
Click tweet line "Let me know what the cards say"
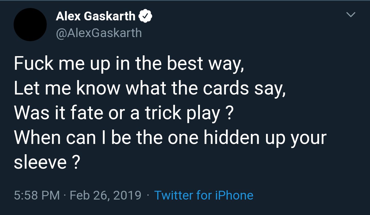150,88
